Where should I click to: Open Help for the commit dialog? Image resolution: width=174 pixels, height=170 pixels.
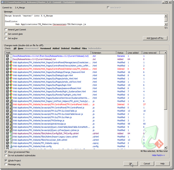pyautogui.click(x=162, y=164)
